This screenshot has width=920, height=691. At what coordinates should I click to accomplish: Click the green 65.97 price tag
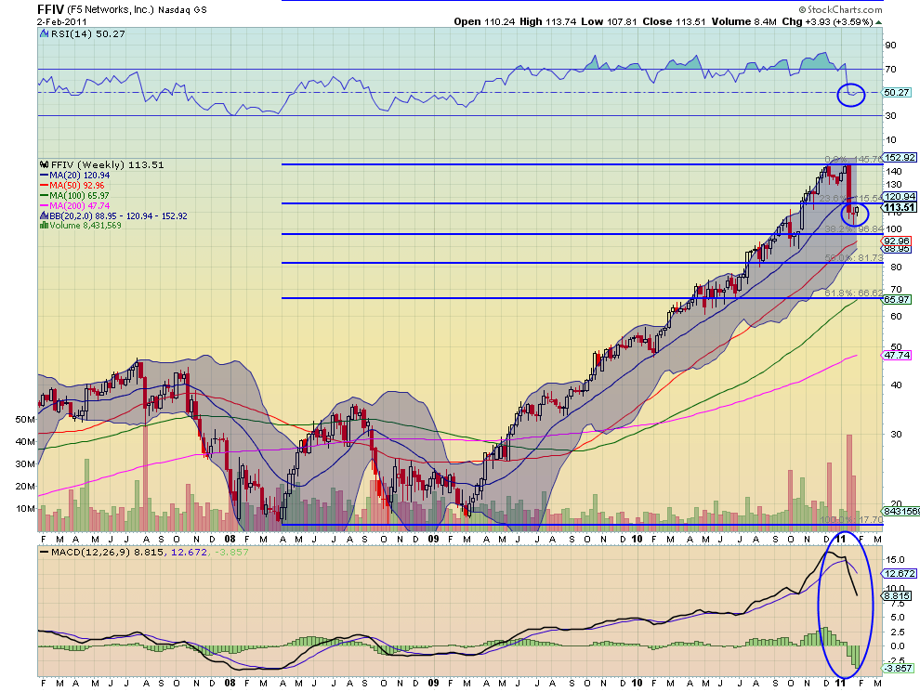897,300
